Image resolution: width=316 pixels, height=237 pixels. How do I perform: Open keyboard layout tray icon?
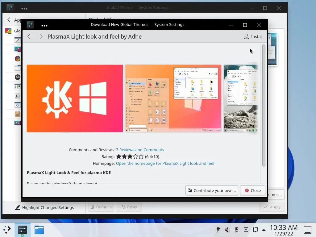pyautogui.click(x=246, y=230)
